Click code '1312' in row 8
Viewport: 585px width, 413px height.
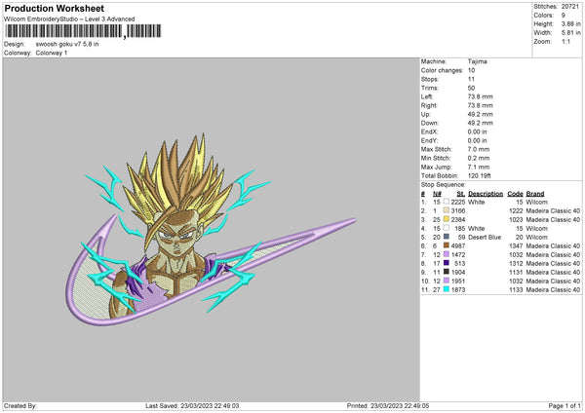click(x=516, y=263)
